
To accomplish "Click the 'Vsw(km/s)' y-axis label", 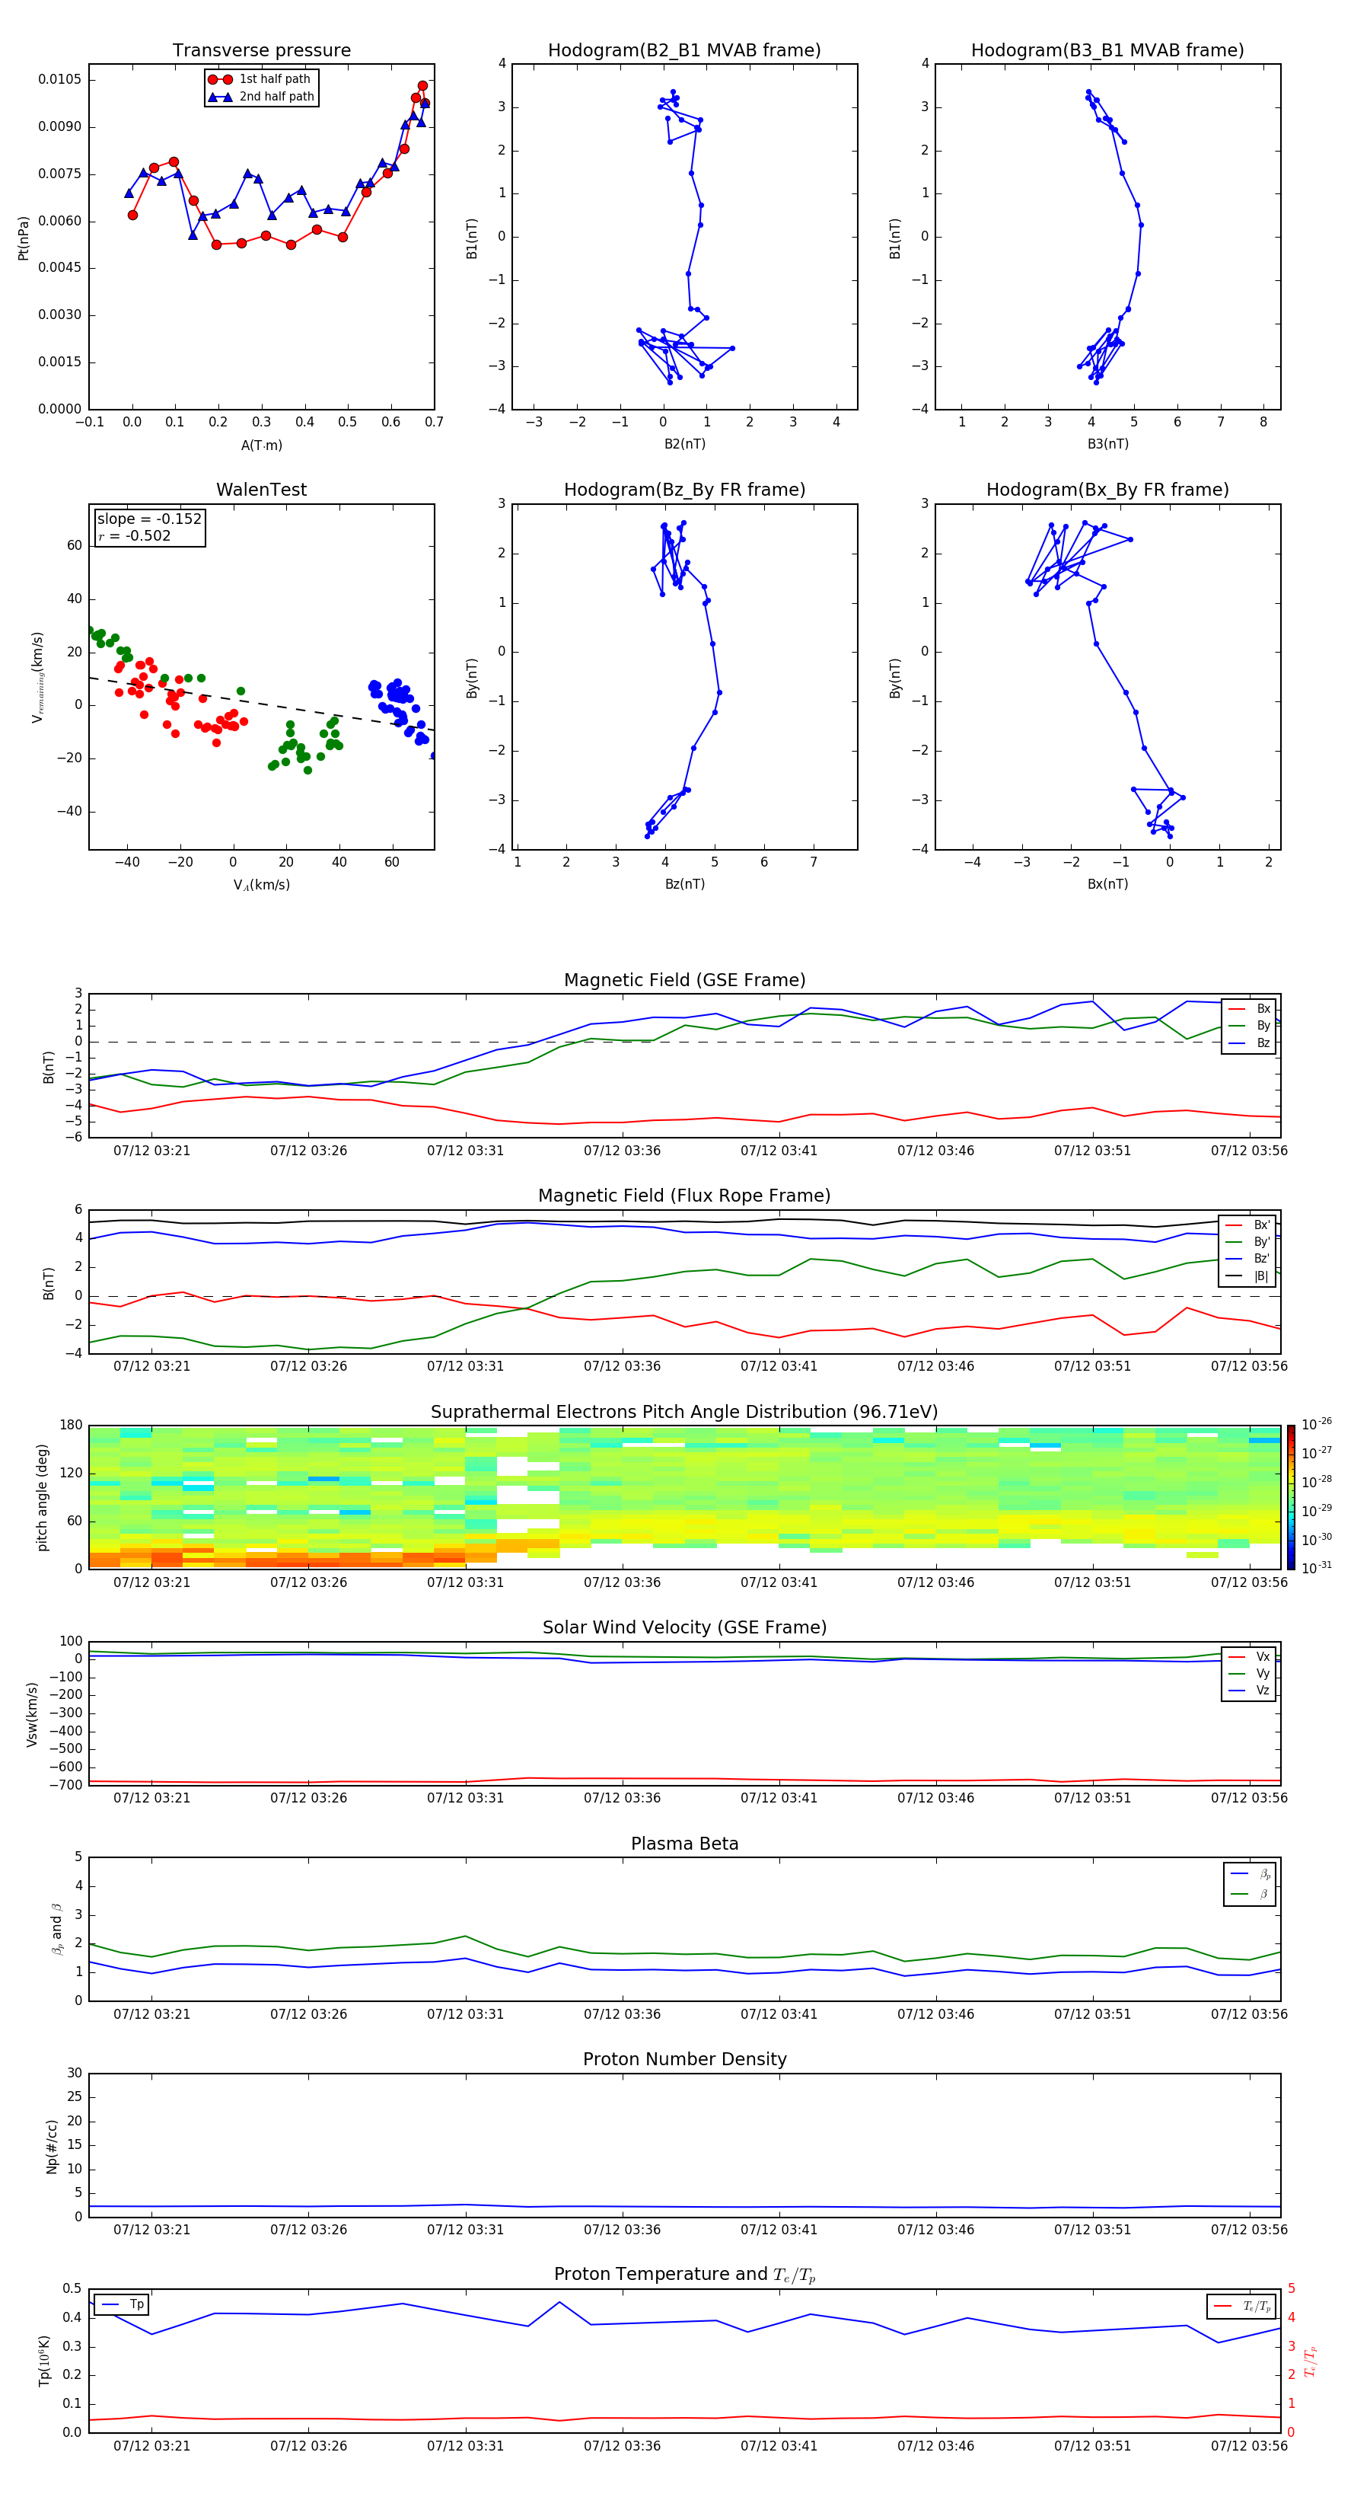I will [31, 1714].
